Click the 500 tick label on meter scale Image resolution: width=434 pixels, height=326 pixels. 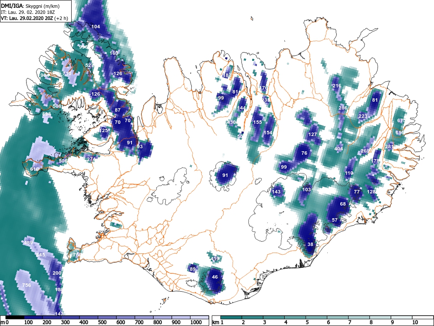(x=102, y=323)
